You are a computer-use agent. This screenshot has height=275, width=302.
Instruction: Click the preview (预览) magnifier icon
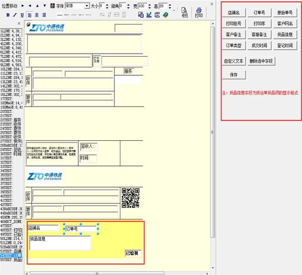click(184, 12)
